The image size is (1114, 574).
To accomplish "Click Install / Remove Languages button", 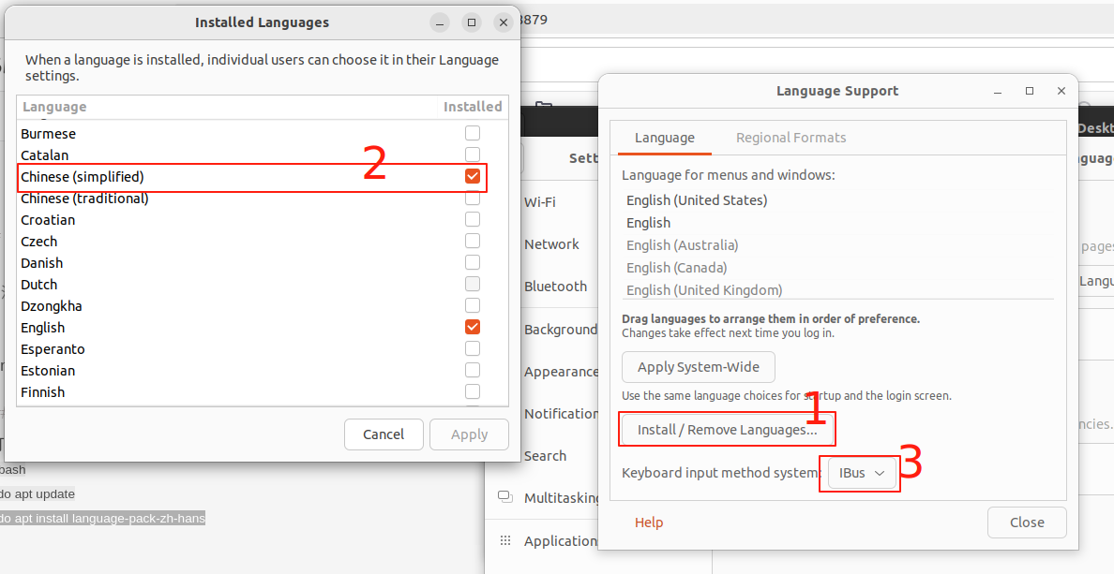I will click(x=727, y=430).
